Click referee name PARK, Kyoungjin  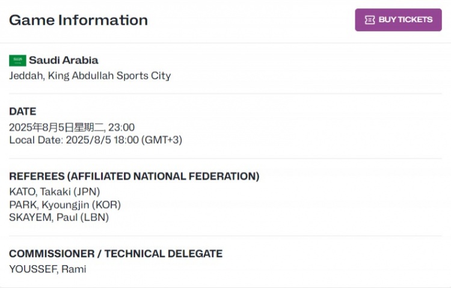pos(49,204)
